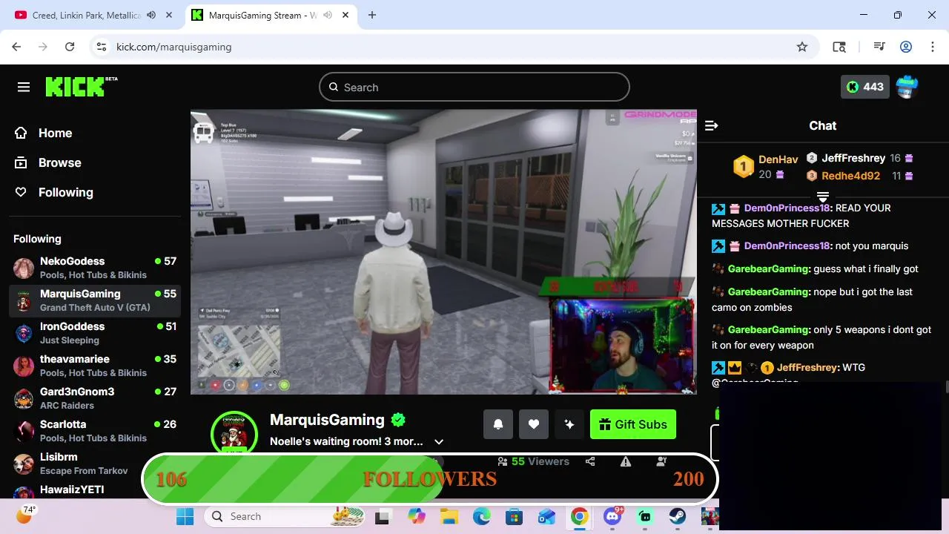Click GarebearGaming name on 'guess what' message
The width and height of the screenshot is (949, 534).
767,268
